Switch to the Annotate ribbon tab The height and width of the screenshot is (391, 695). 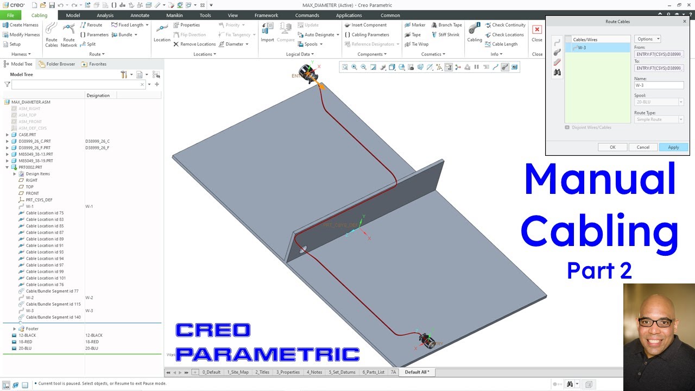[140, 15]
